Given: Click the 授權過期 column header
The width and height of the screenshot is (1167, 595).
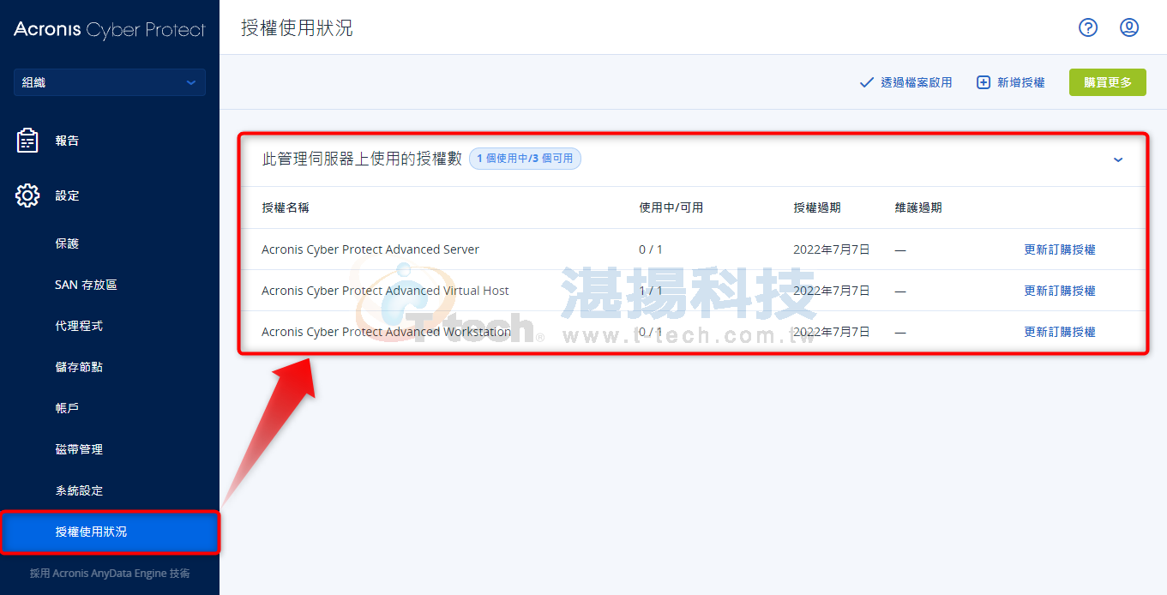Looking at the screenshot, I should 817,207.
